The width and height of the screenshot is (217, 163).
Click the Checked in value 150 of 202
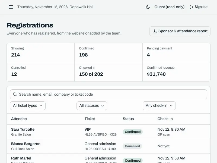[91, 74]
